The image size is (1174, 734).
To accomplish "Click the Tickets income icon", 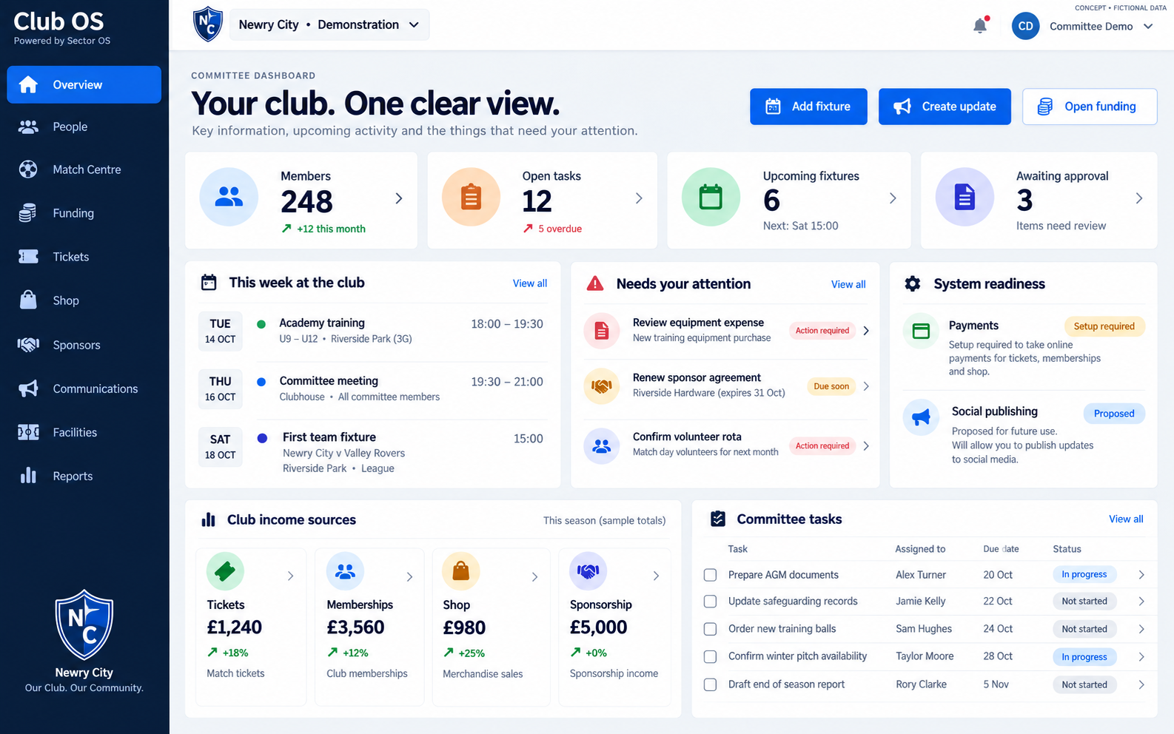I will (225, 571).
